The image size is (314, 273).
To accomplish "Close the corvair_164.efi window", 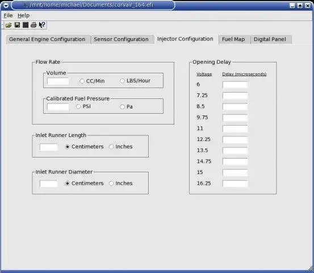I will point(308,6).
